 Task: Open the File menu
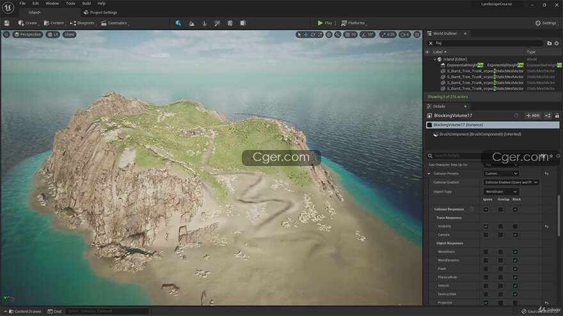coord(22,4)
